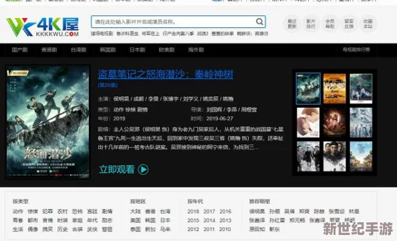Filter by year 2012

(193, 230)
